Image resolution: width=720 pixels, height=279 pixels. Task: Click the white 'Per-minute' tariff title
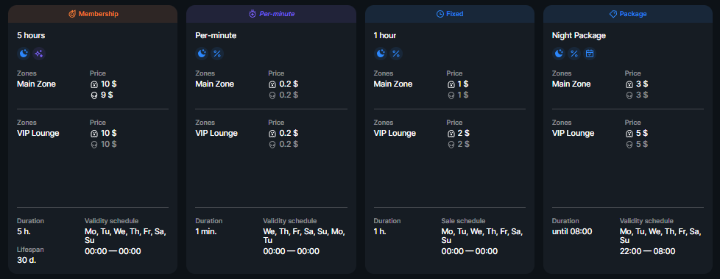point(216,35)
